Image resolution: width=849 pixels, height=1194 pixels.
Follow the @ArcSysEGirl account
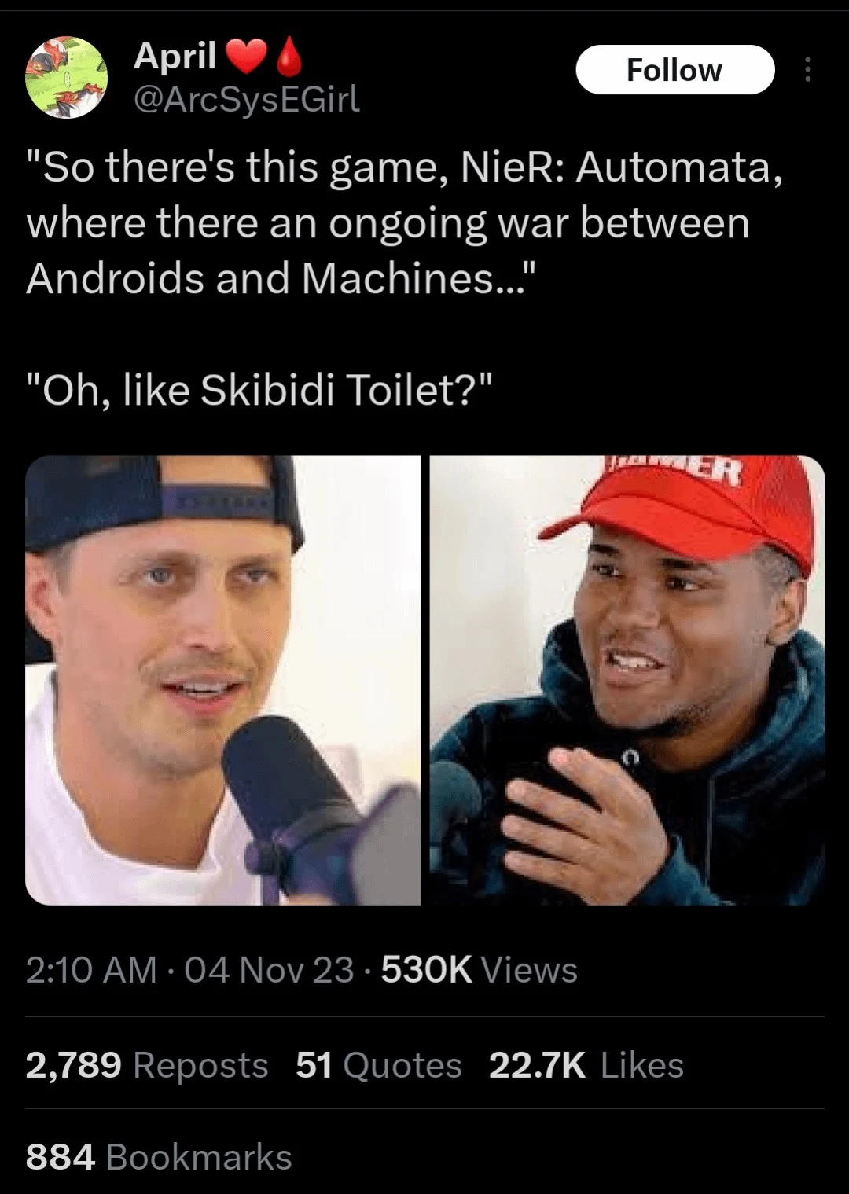(674, 70)
